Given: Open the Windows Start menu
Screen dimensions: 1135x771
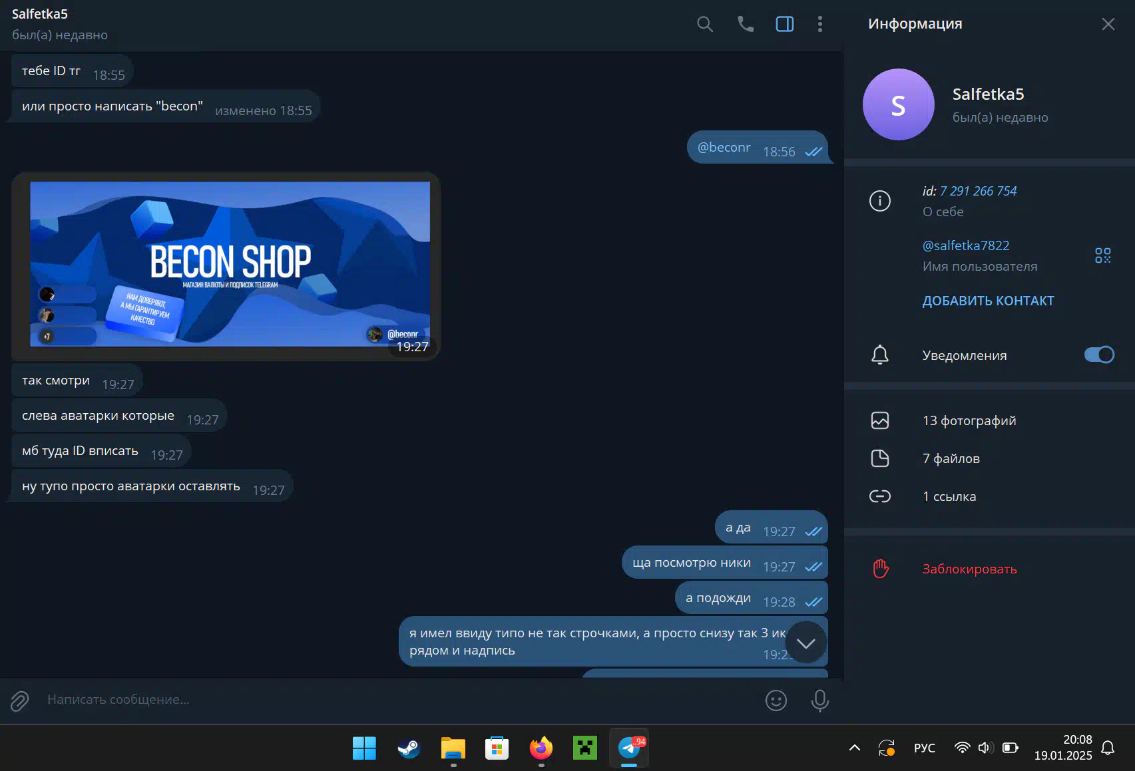Looking at the screenshot, I should pos(364,748).
